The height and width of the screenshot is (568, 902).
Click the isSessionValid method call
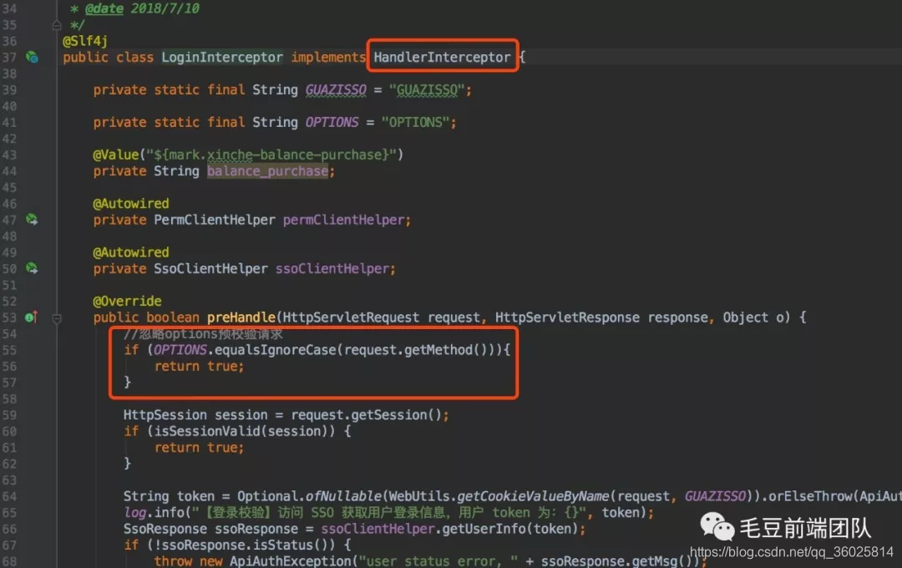coord(207,431)
